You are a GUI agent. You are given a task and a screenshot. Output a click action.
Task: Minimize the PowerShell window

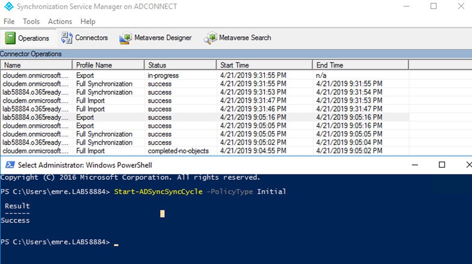pos(415,165)
